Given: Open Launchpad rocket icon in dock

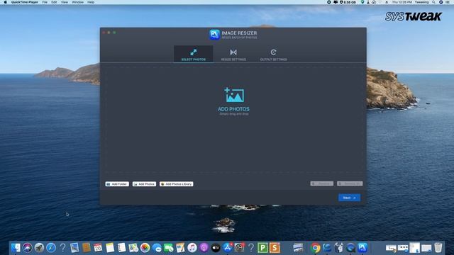Looking at the screenshot, I should (39, 248).
